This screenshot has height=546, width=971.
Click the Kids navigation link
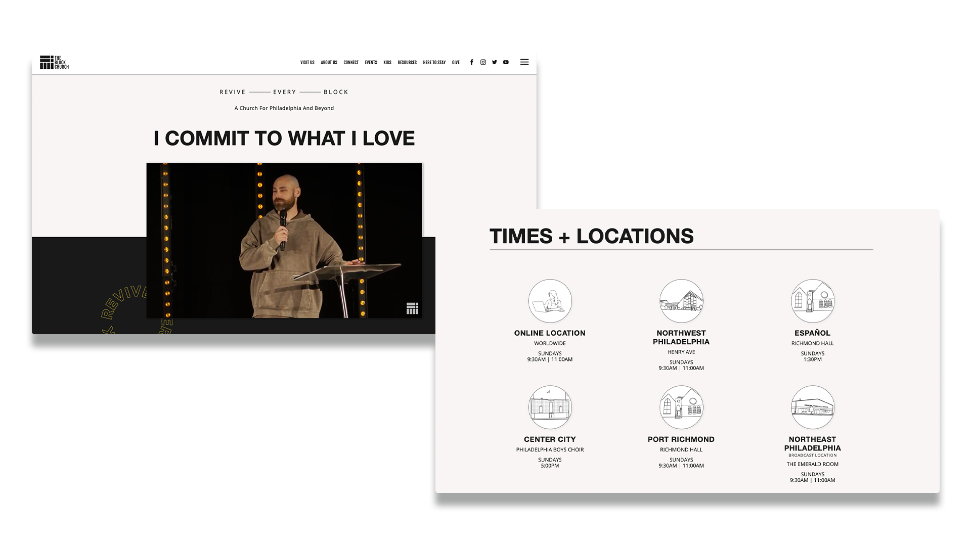[x=387, y=63]
